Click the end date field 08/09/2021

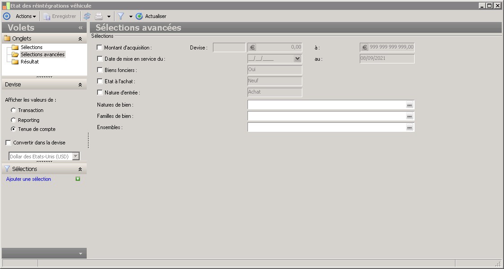[x=387, y=58]
